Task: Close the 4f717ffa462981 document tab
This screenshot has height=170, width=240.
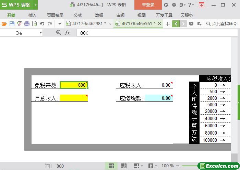Action: coord(110,23)
